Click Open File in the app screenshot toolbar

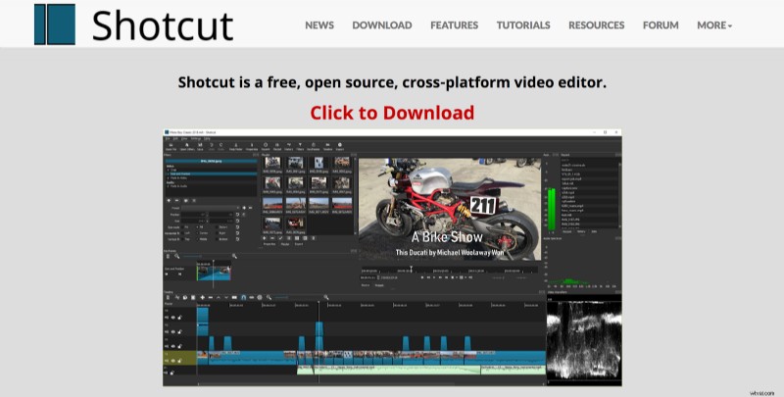pos(171,146)
